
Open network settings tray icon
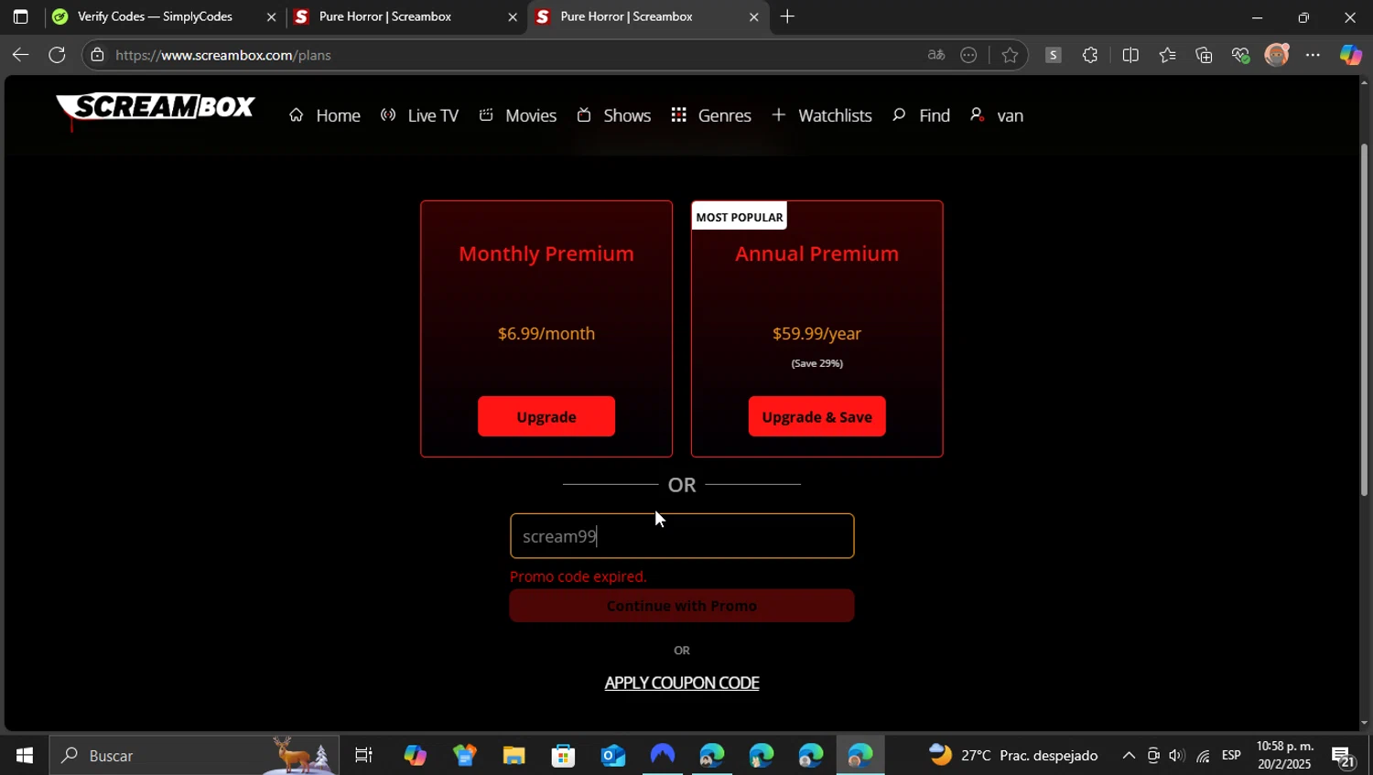coord(1203,756)
